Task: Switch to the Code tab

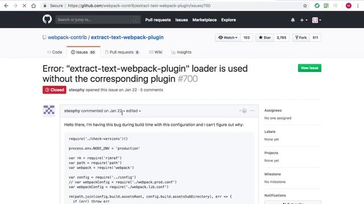Action: (55, 52)
